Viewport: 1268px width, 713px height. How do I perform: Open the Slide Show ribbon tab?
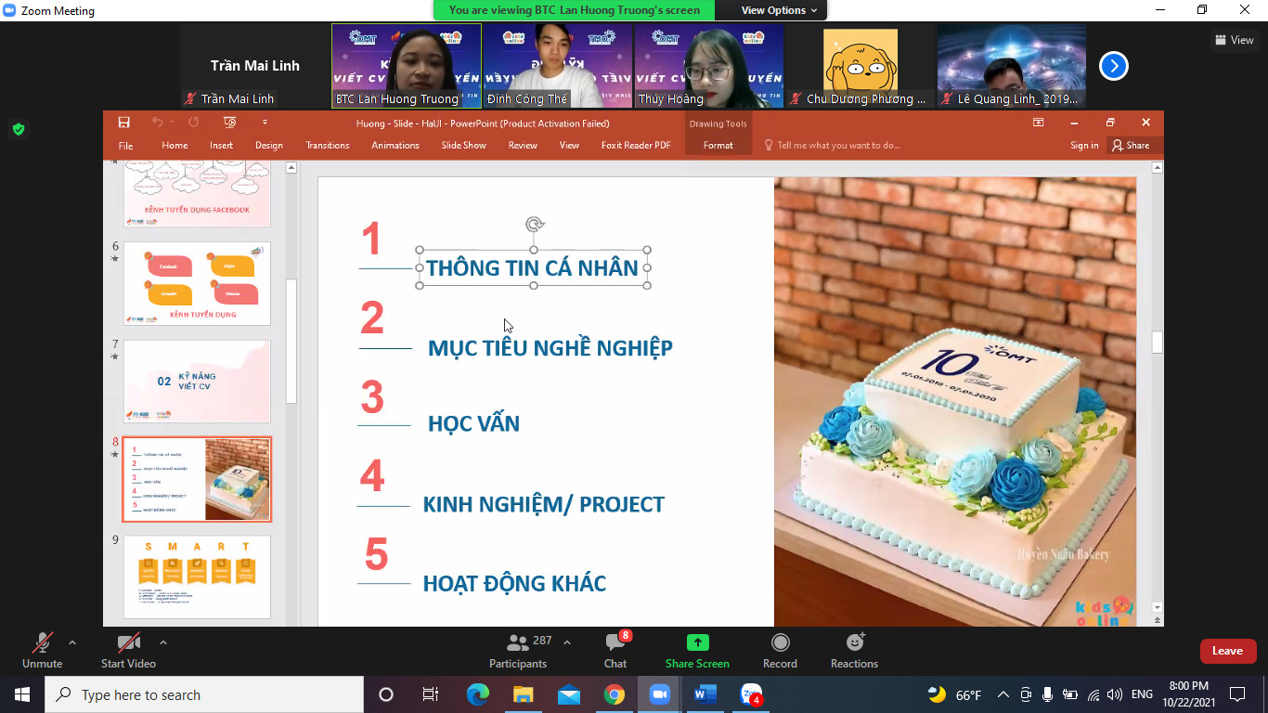click(463, 146)
